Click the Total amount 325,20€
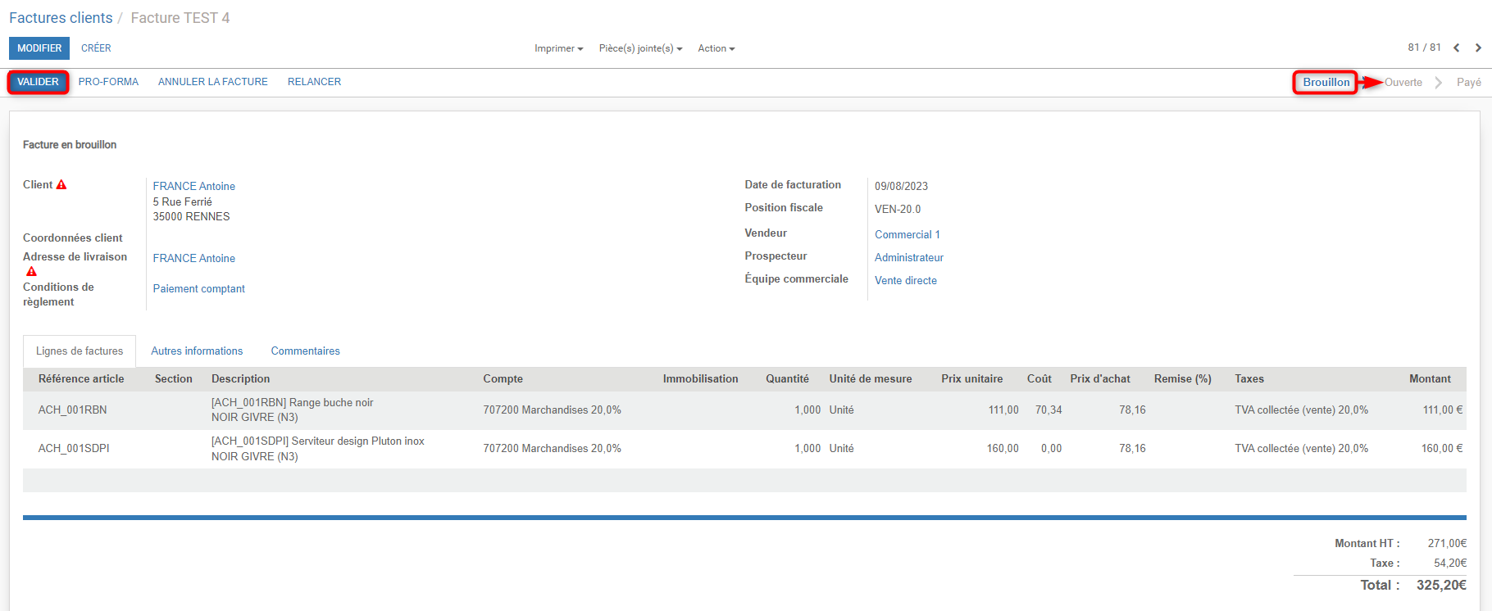 [x=1441, y=586]
